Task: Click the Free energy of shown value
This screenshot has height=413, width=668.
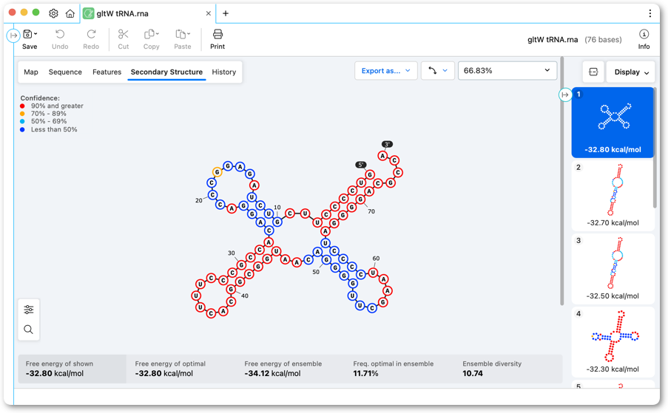Action: [55, 373]
